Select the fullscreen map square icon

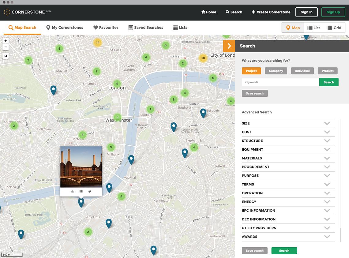pyautogui.click(x=6, y=56)
